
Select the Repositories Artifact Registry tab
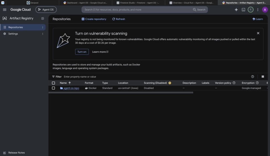coord(244,3)
